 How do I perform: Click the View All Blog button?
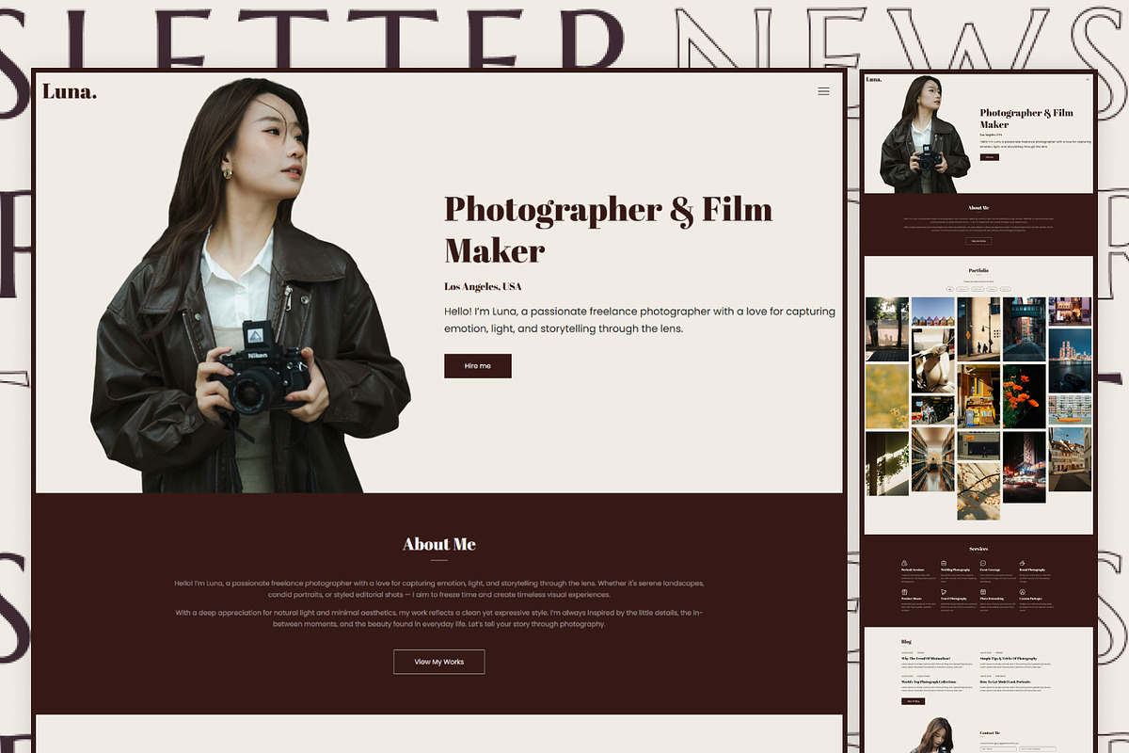pyautogui.click(x=914, y=701)
